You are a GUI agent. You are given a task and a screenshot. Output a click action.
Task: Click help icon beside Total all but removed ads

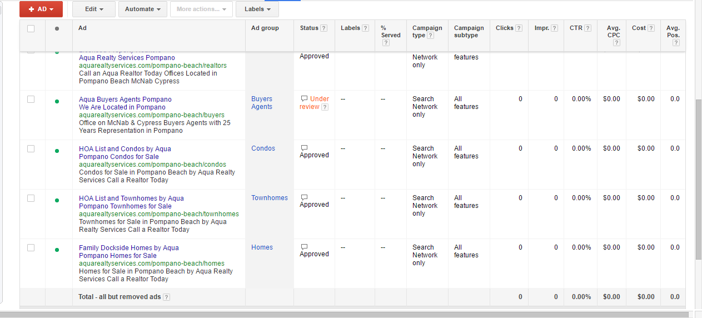[x=166, y=297]
